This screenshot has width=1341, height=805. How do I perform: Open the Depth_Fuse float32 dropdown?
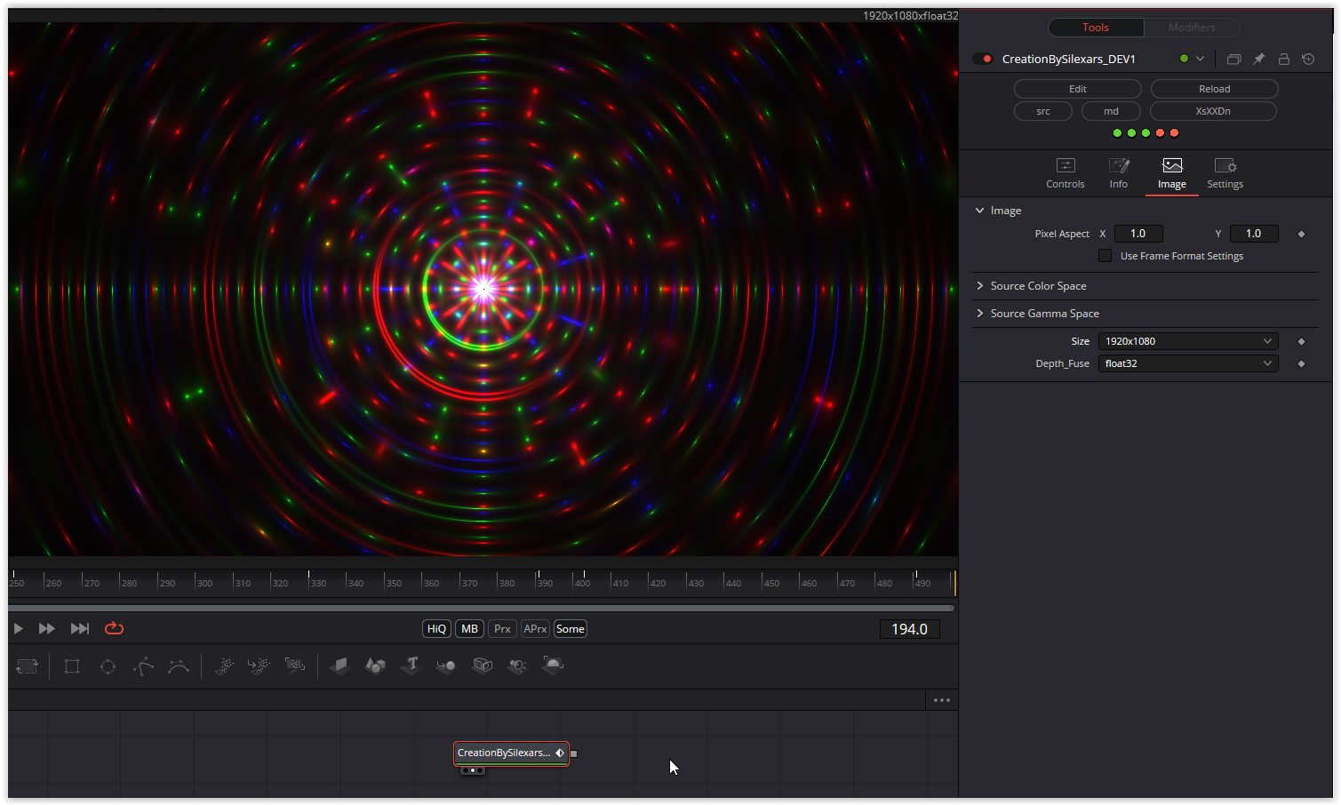[1188, 363]
